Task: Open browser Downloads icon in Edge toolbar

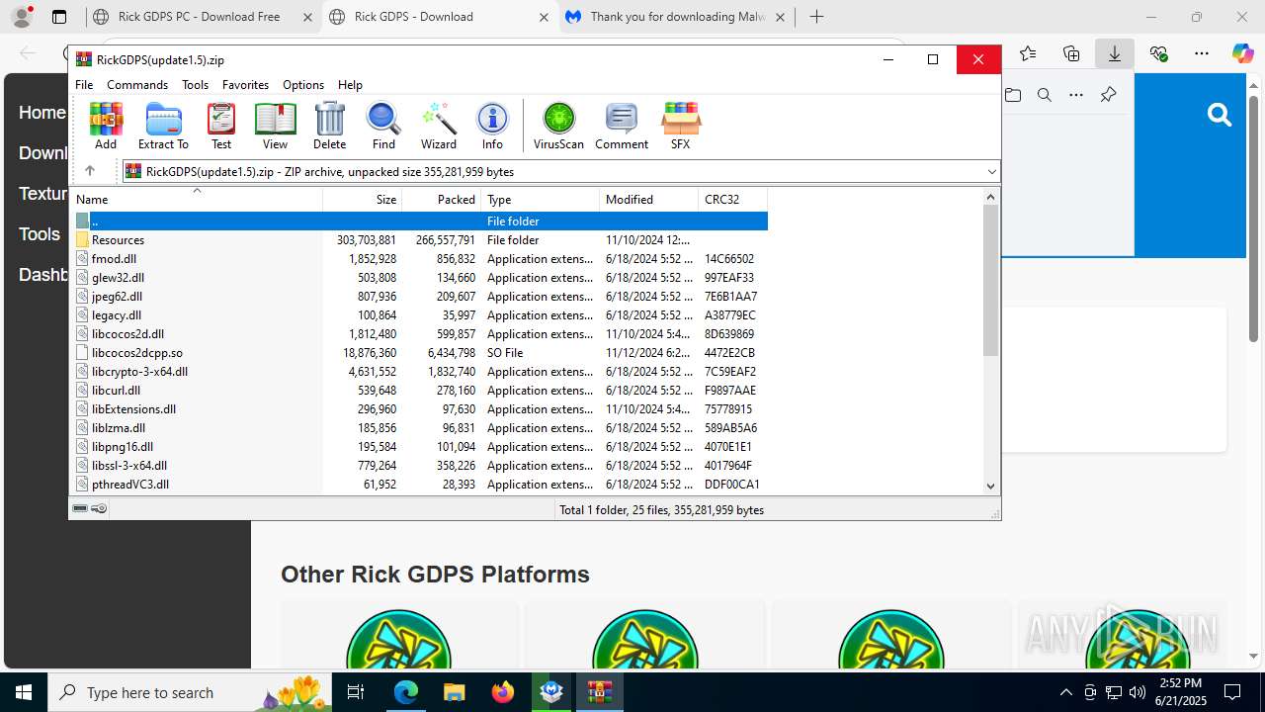Action: (x=1115, y=53)
